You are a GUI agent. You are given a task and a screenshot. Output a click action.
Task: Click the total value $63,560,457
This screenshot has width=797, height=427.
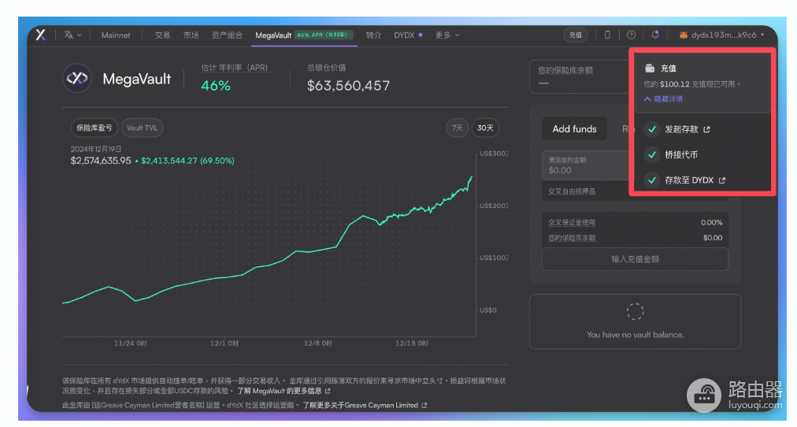click(348, 85)
